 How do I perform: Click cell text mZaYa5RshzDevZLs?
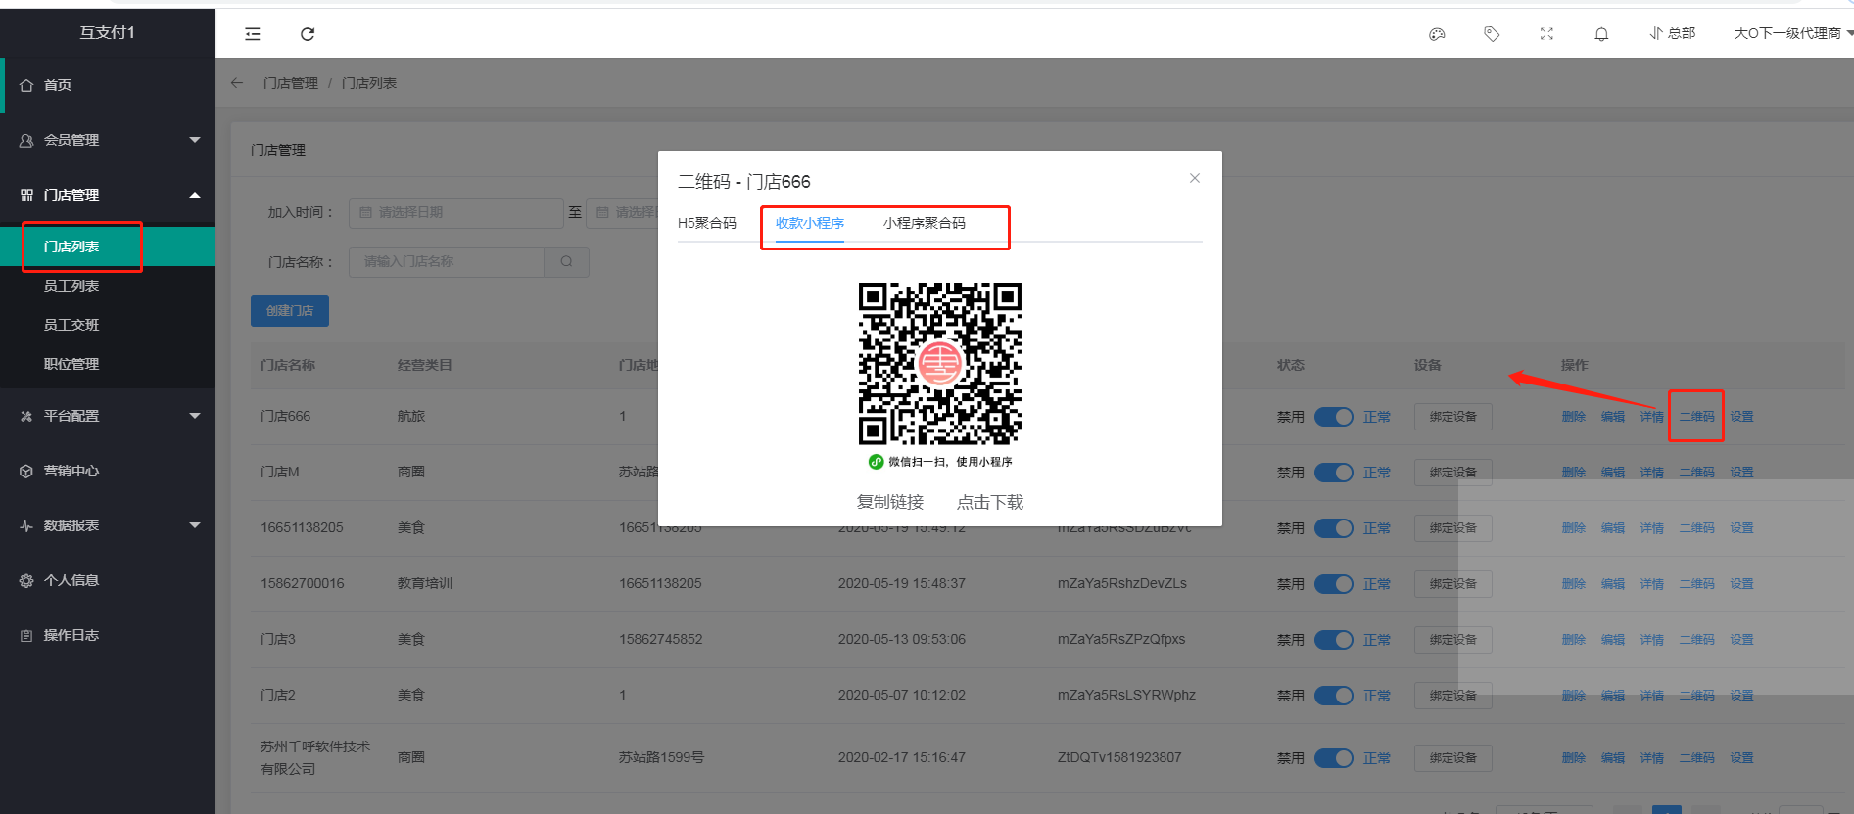[1122, 583]
